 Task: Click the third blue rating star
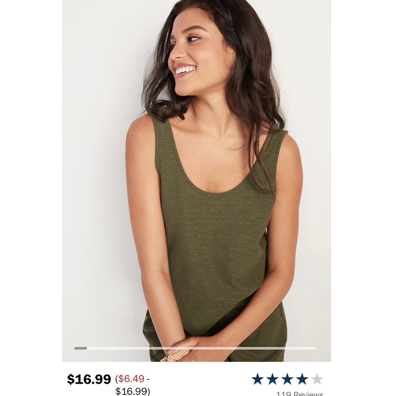(288, 379)
